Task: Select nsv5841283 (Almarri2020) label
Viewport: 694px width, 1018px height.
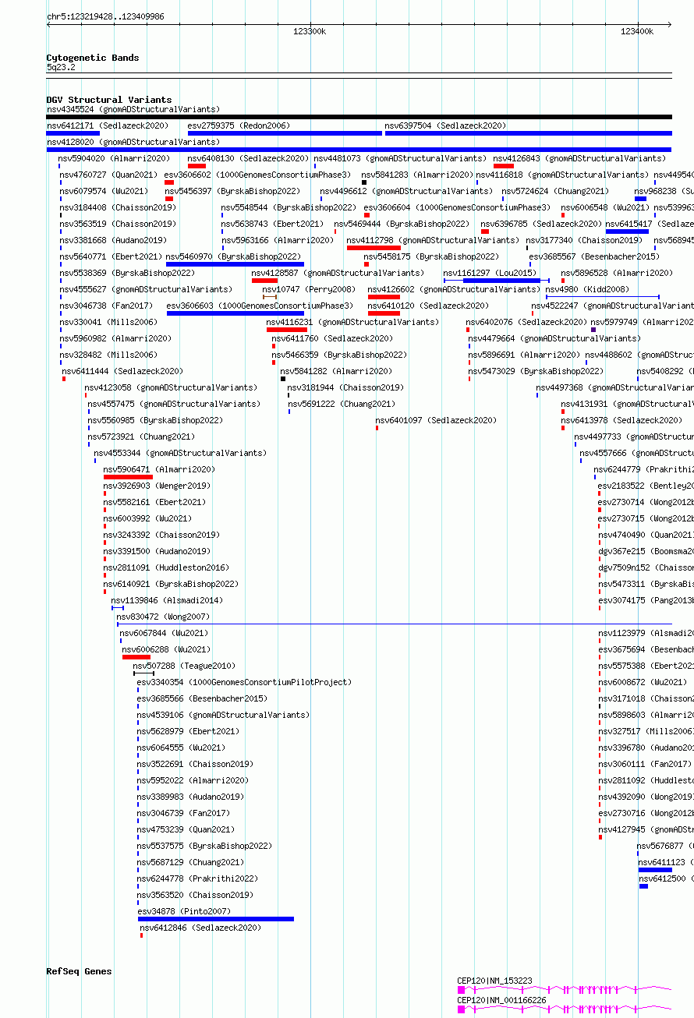Action: 417,175
